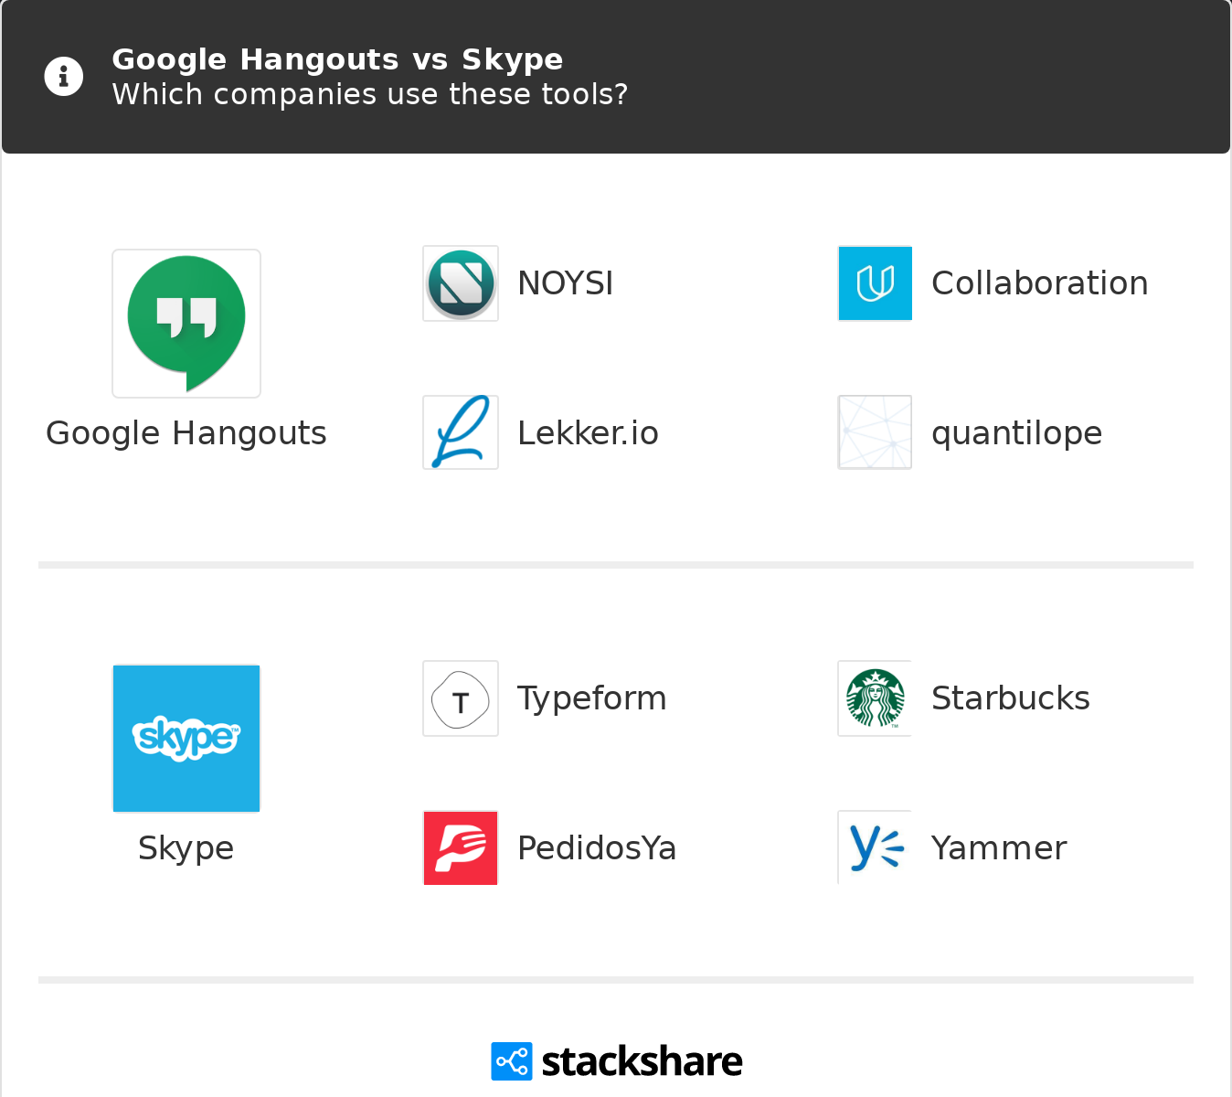1232x1097 pixels.
Task: Click the quantilope logo thumbnail
Action: [x=875, y=432]
